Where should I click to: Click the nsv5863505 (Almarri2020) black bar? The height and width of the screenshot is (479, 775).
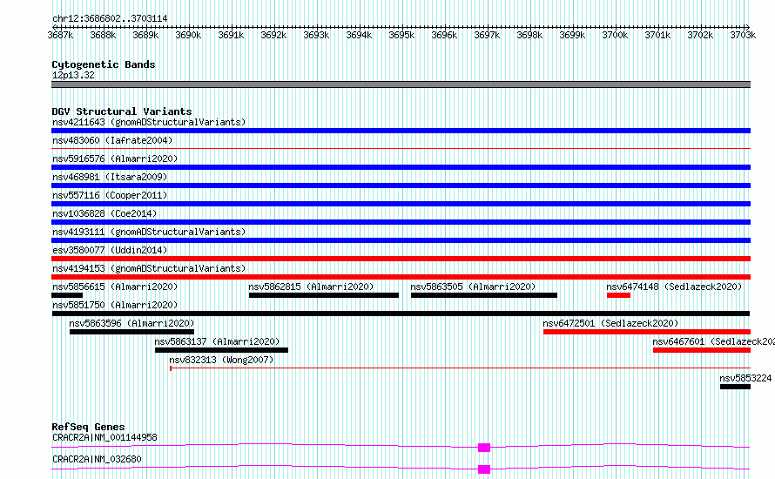pyautogui.click(x=484, y=295)
